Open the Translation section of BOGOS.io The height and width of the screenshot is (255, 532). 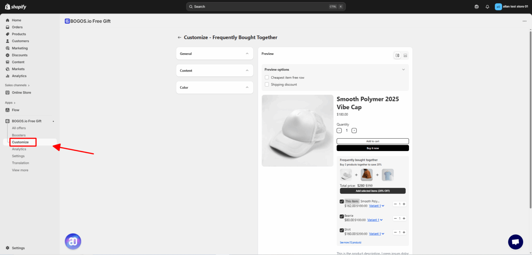coord(20,163)
